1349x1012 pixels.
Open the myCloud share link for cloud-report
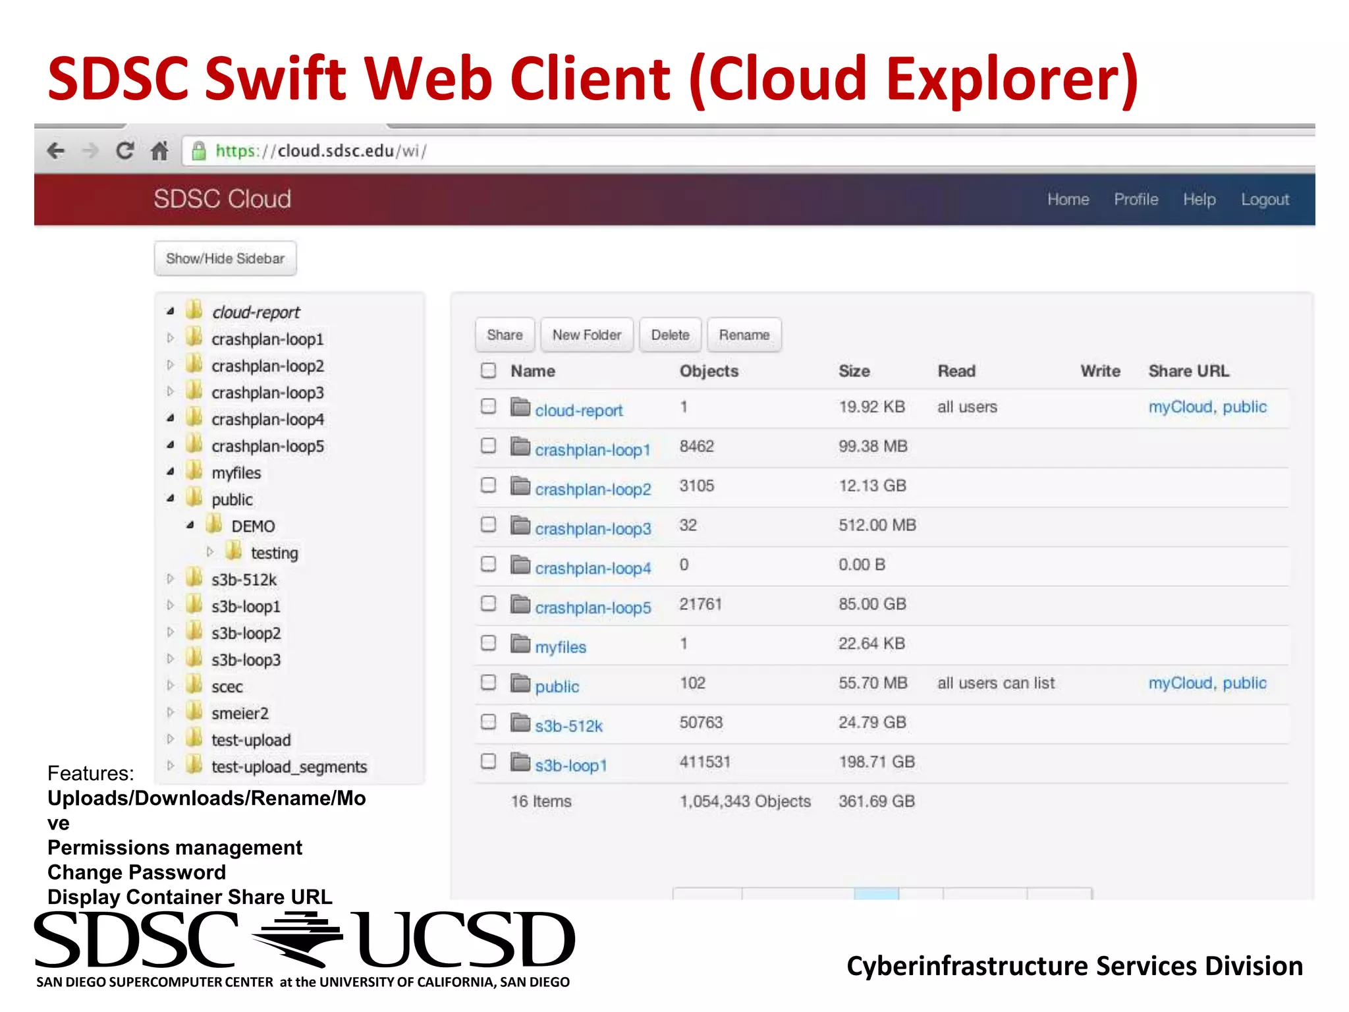(1180, 407)
